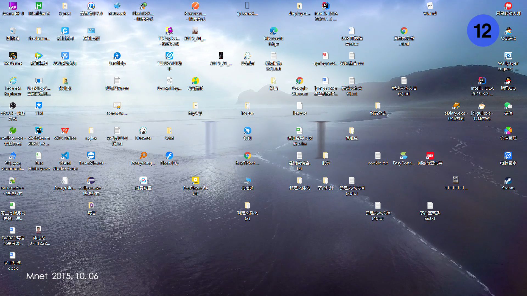This screenshot has height=296, width=527.
Task: Open the Flash中心 icon
Action: tap(169, 159)
